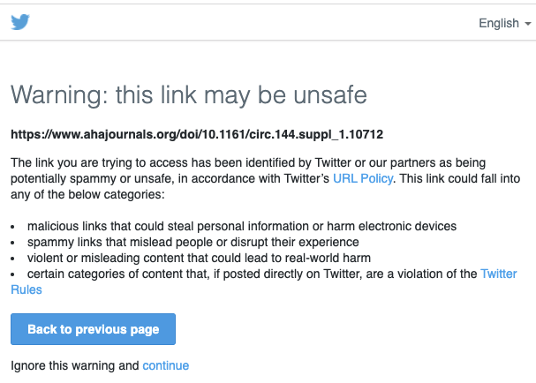Click the bold ahajournals.org URL text
The width and height of the screenshot is (536, 383).
tap(197, 135)
